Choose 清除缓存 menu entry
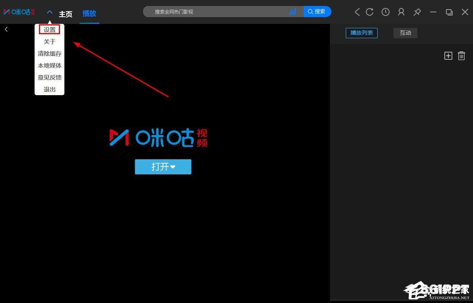The image size is (473, 303). 49,53
